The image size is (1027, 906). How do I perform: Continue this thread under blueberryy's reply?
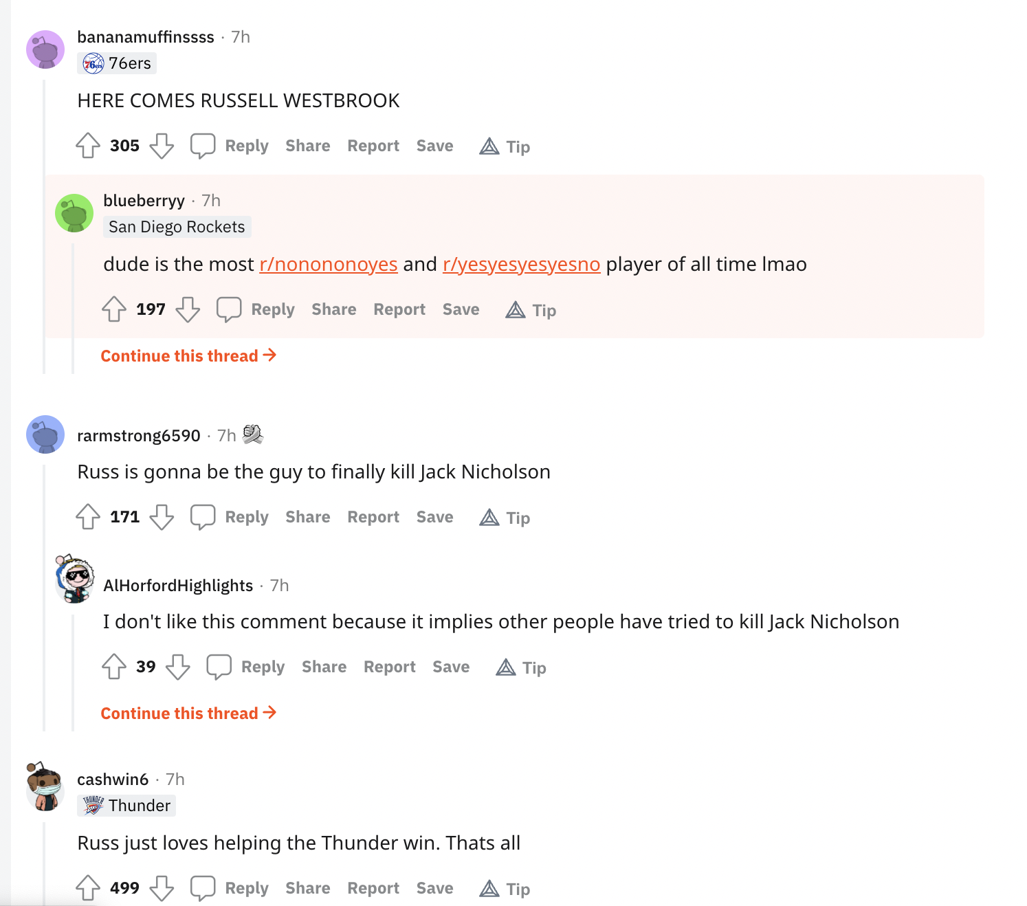click(x=188, y=356)
